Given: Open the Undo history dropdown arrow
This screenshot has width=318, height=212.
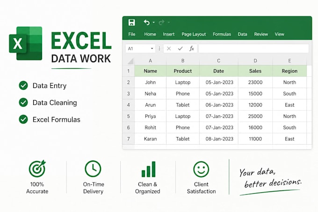Looking at the screenshot, I should pos(154,22).
